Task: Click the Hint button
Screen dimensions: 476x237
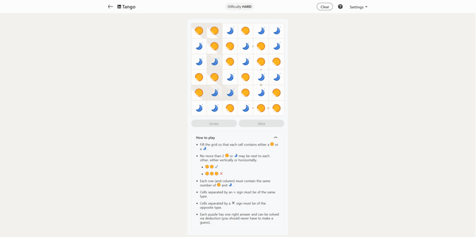Action: [261, 123]
